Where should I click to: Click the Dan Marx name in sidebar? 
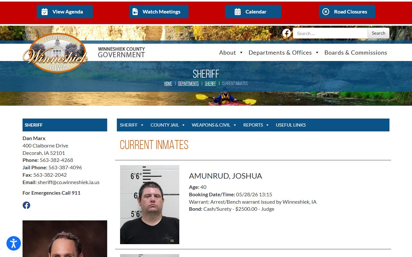34,138
